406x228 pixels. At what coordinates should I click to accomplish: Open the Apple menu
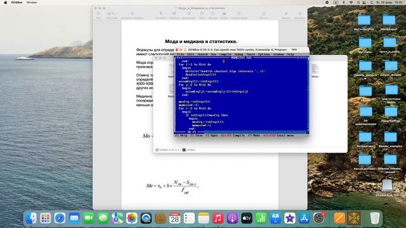coord(6,3)
